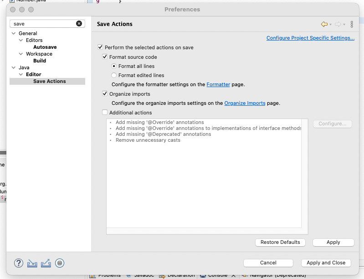Open back navigation history dropdown
This screenshot has height=279, width=364.
pos(330,25)
